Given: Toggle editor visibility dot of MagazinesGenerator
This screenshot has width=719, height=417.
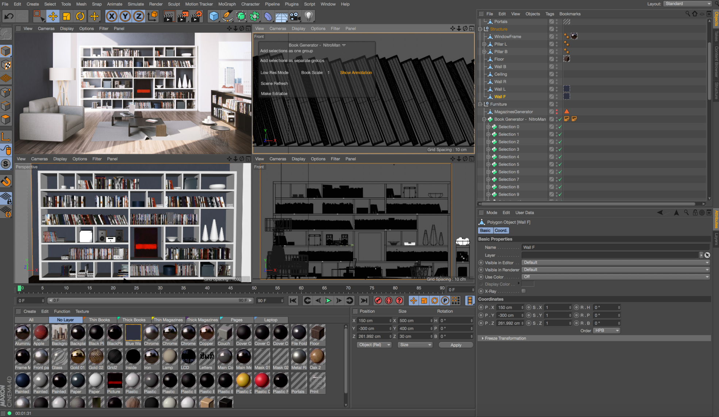Looking at the screenshot, I should pyautogui.click(x=557, y=110).
